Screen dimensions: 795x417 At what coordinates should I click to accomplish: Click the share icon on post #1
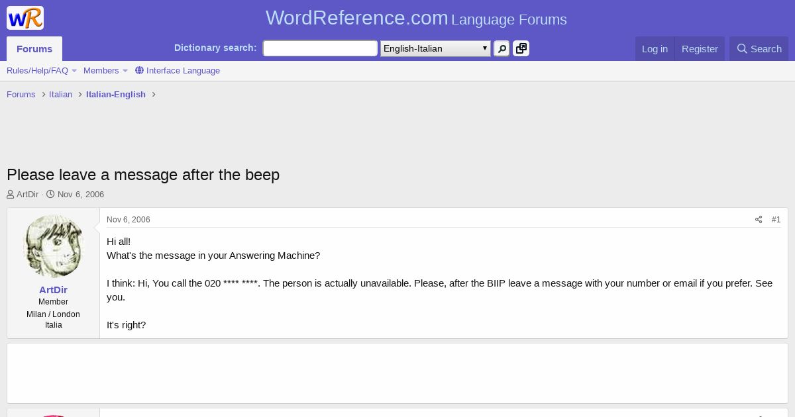click(x=759, y=220)
